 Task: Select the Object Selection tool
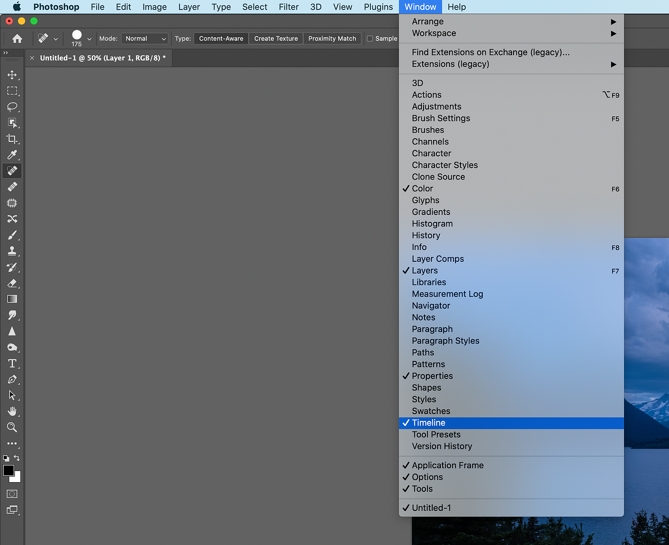(x=12, y=123)
